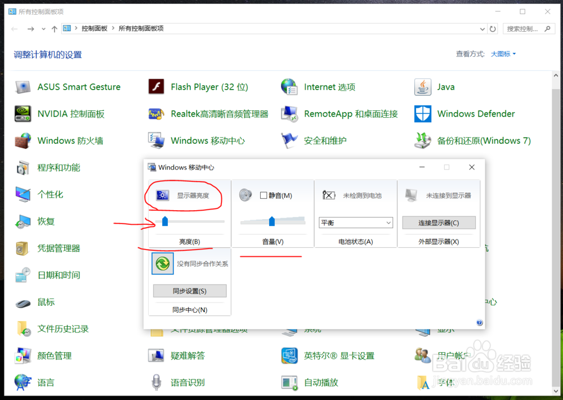The height and width of the screenshot is (400, 563).
Task: Open 语言 globe icon
Action: tap(23, 383)
